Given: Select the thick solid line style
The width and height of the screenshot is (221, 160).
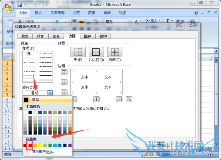Looking at the screenshot, I should point(46,76).
